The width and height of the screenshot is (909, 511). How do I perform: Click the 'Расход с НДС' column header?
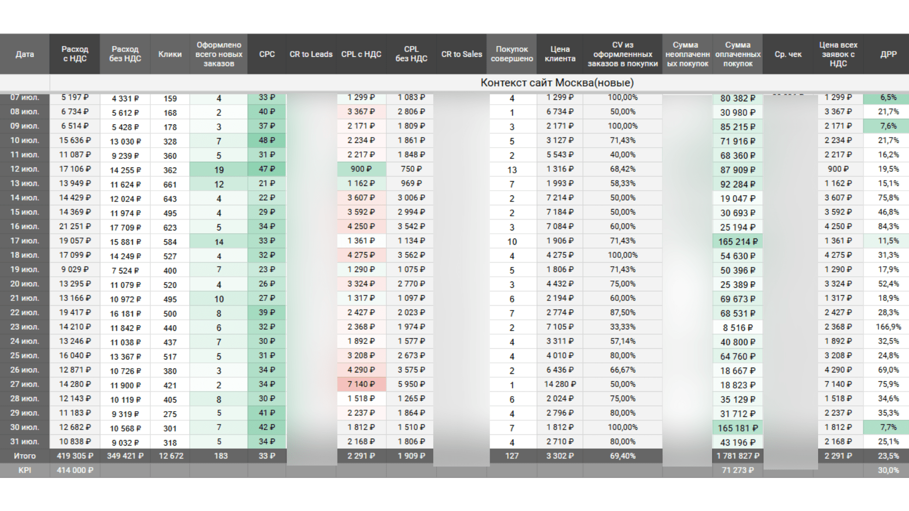[x=75, y=54]
